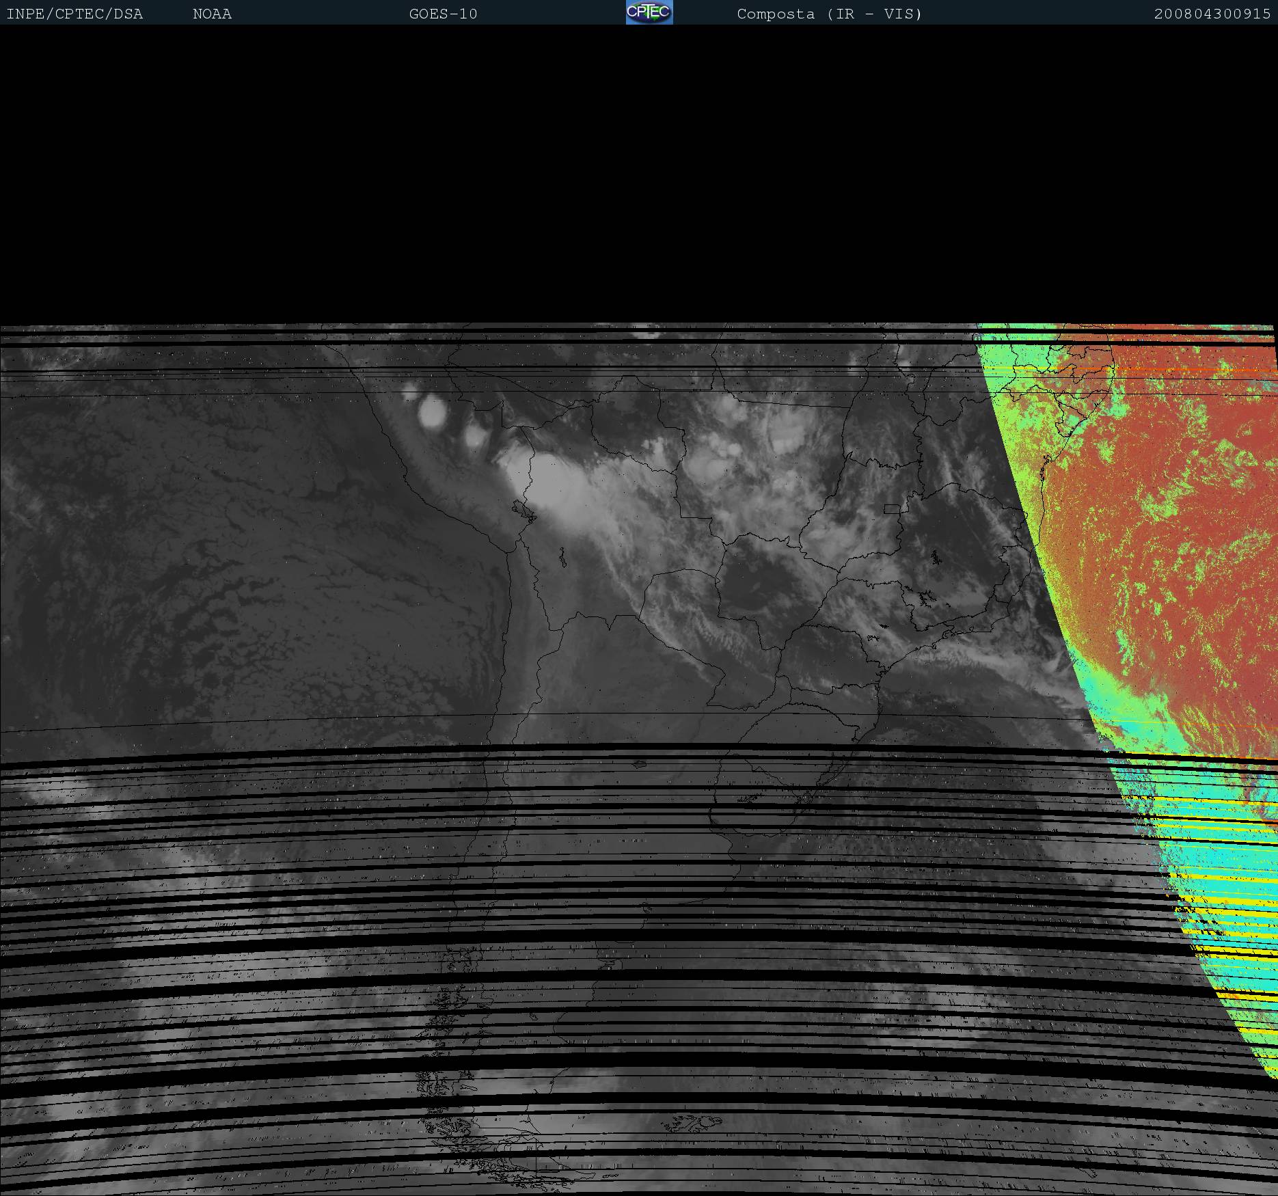This screenshot has width=1278, height=1196.
Task: Click the round white cloud over the Peru coast
Action: click(x=432, y=411)
